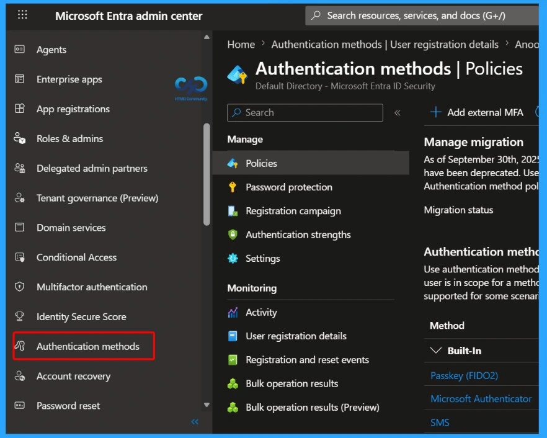
Task: Click the Authentication strengths shield icon
Action: [233, 235]
